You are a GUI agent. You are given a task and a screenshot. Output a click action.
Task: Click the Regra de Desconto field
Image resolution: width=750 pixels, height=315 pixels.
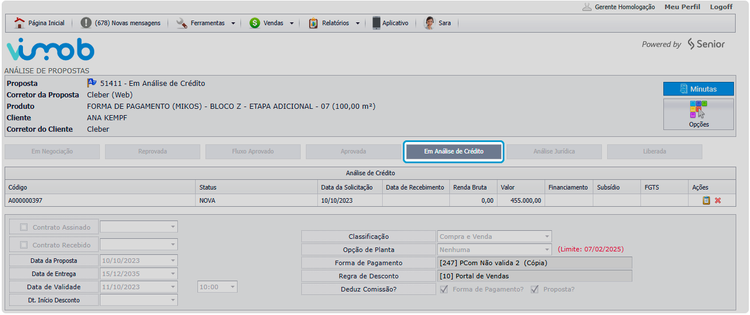[535, 276]
